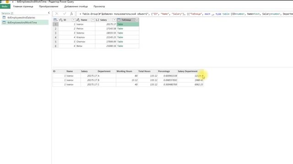Click the Department header in preview table
This screenshot has height=164, width=293.
(x=104, y=71)
